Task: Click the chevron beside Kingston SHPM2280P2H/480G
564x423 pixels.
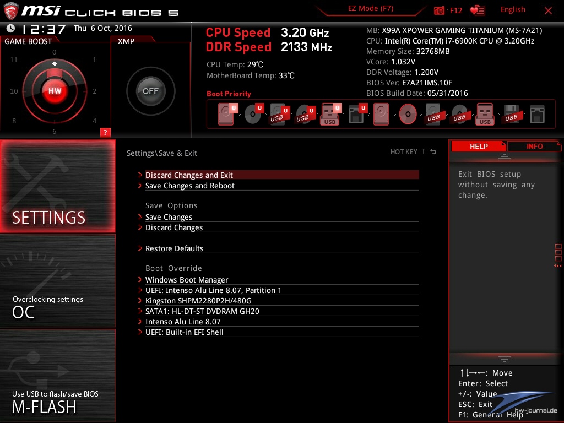Action: click(140, 300)
